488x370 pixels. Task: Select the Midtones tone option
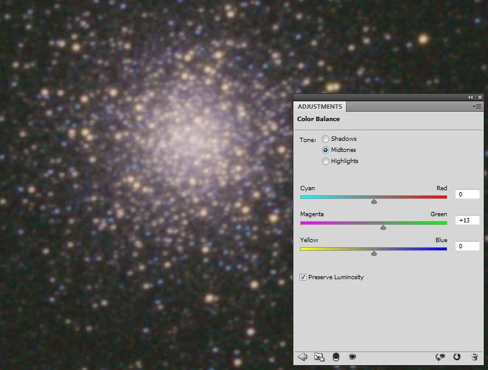(x=326, y=150)
